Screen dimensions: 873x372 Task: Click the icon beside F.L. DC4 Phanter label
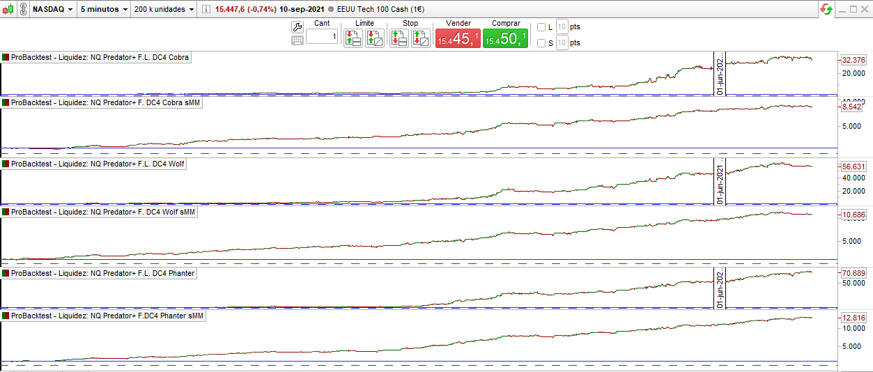[6, 274]
